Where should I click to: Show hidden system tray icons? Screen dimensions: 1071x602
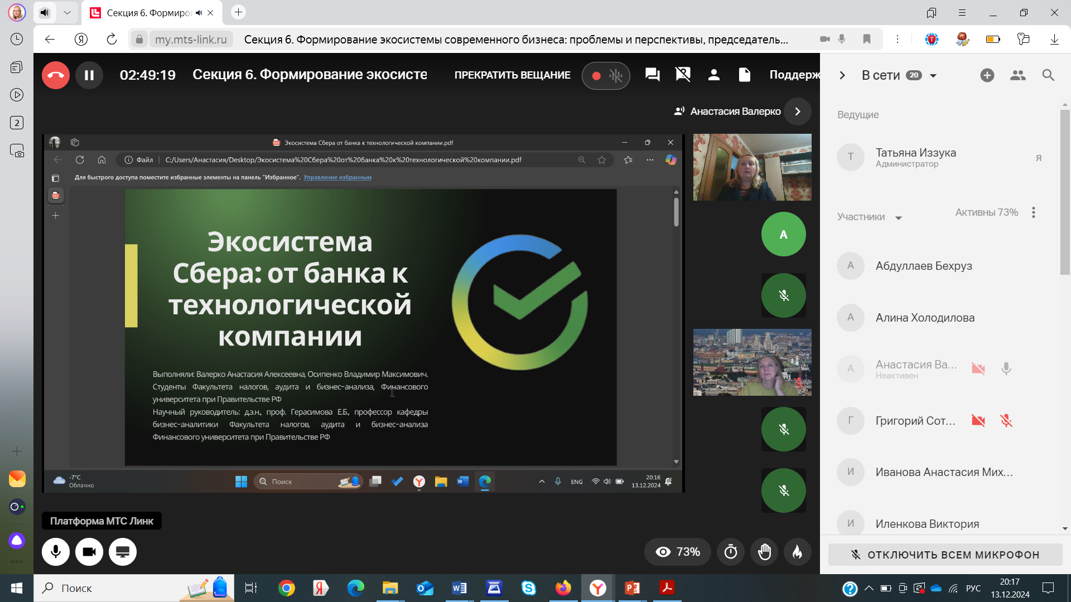point(869,588)
